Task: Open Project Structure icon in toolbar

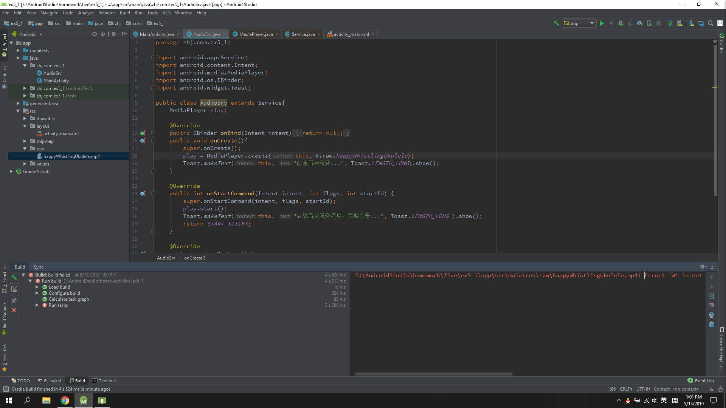Action: click(701, 23)
